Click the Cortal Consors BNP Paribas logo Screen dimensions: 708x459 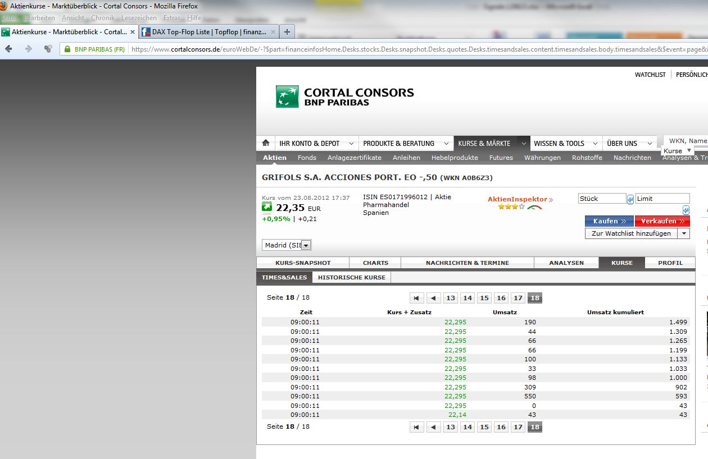[344, 97]
